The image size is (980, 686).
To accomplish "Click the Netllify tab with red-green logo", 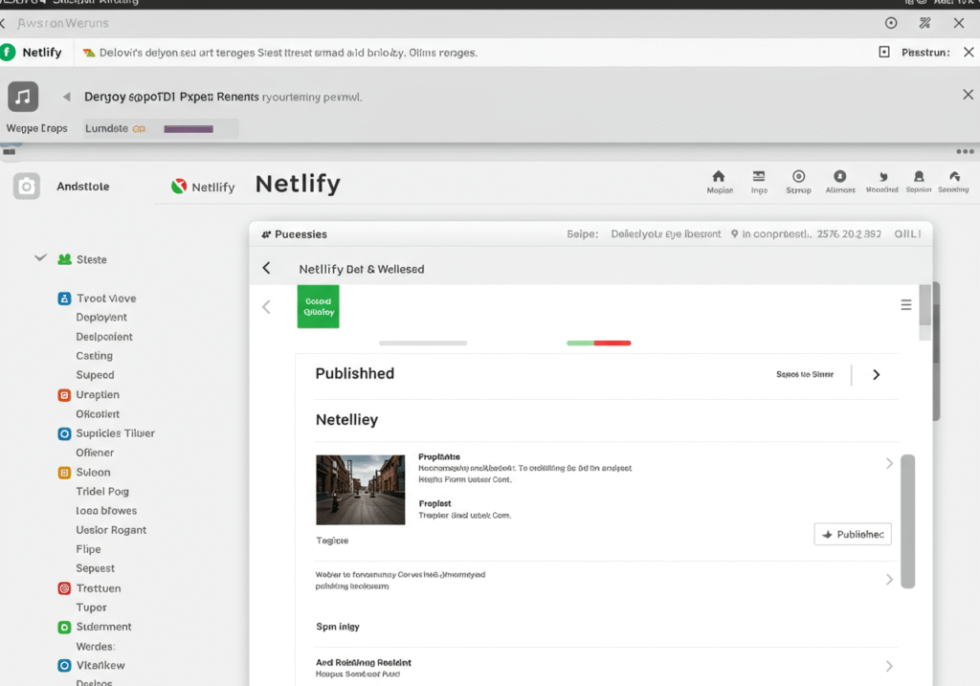I will [203, 187].
